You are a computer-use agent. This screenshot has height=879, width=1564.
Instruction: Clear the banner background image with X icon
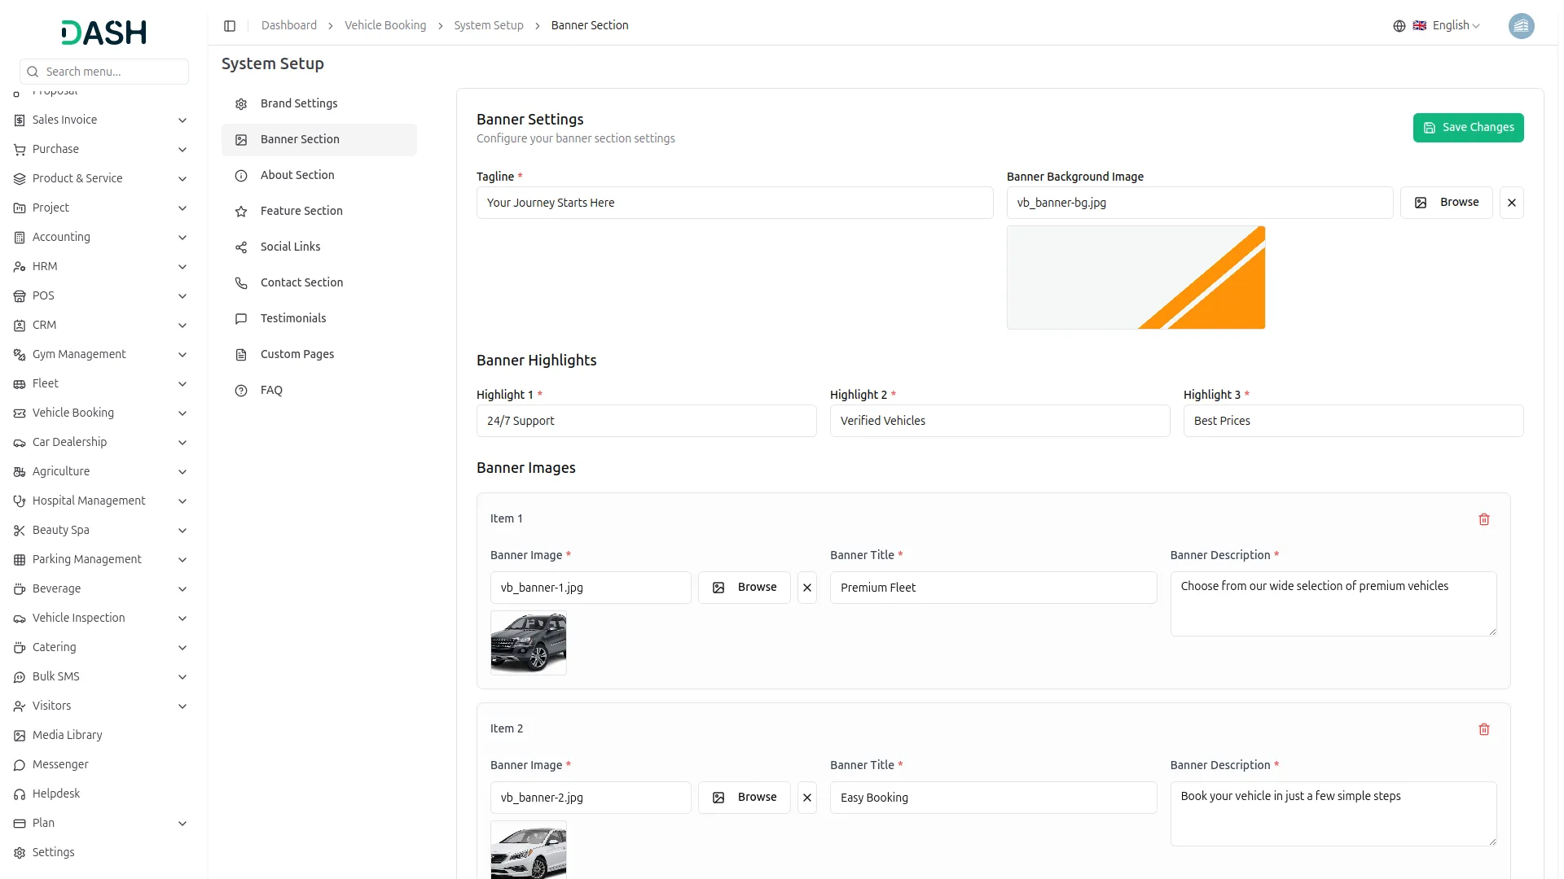[1512, 202]
